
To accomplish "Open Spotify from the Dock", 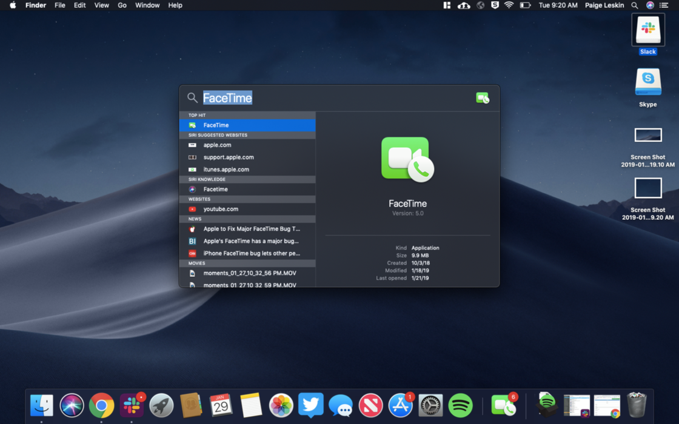I will (460, 405).
